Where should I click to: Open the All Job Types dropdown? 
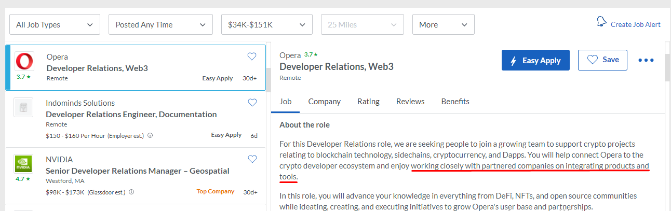[x=55, y=24]
